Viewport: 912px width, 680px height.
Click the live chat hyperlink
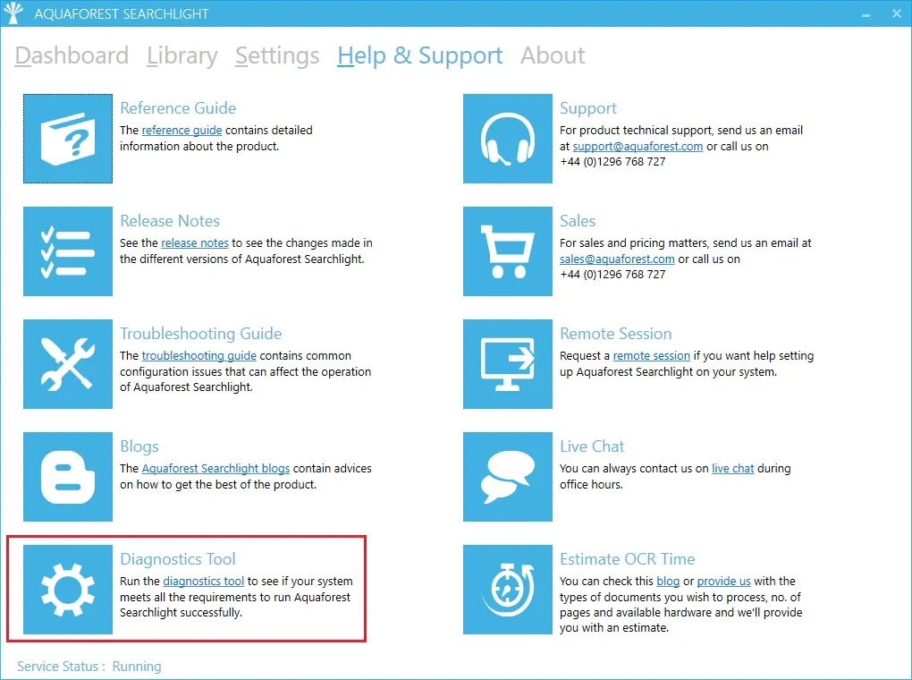[x=733, y=468]
